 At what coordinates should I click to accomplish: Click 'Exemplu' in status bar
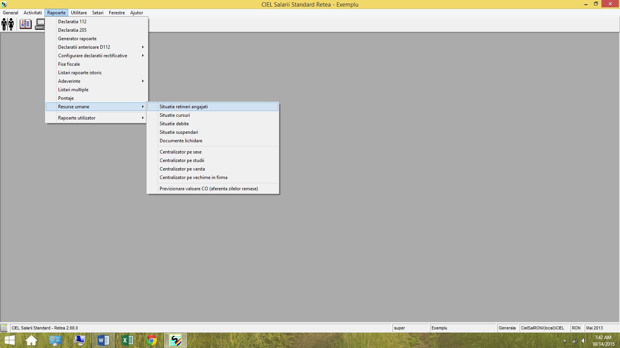coord(439,328)
